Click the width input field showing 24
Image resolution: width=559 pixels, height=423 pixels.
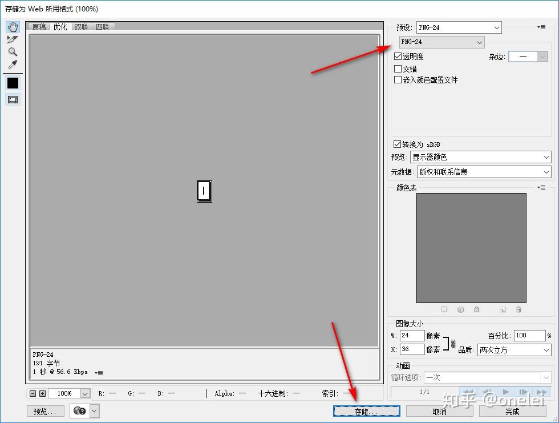[x=412, y=336]
